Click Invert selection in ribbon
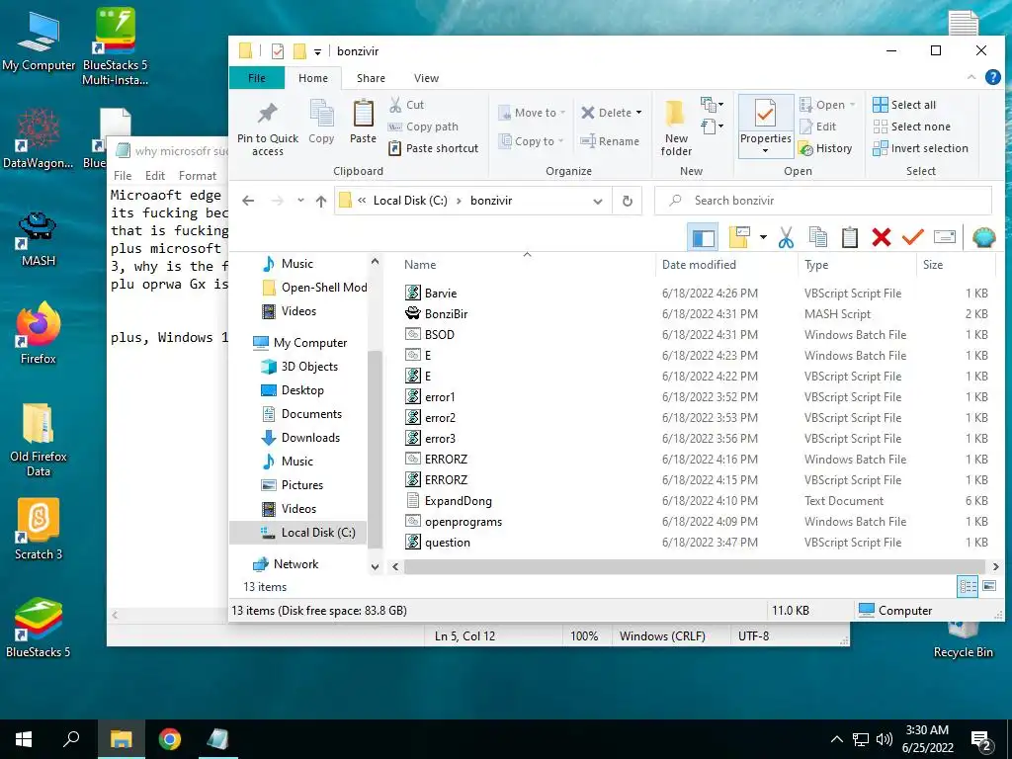 pos(920,148)
